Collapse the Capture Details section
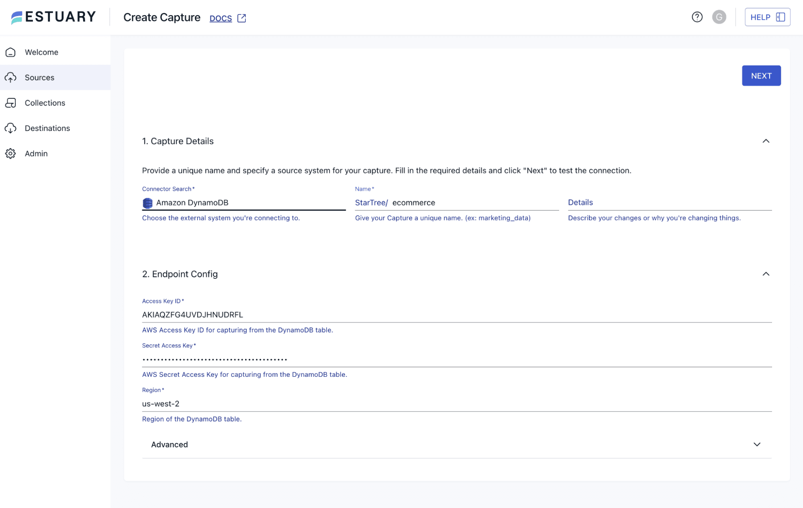803x508 pixels. tap(766, 141)
